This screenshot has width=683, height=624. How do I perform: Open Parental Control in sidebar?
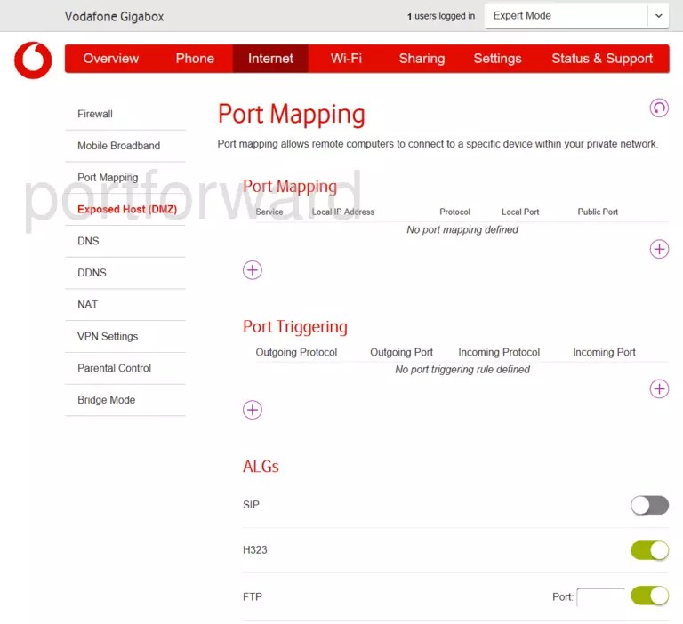(125, 368)
